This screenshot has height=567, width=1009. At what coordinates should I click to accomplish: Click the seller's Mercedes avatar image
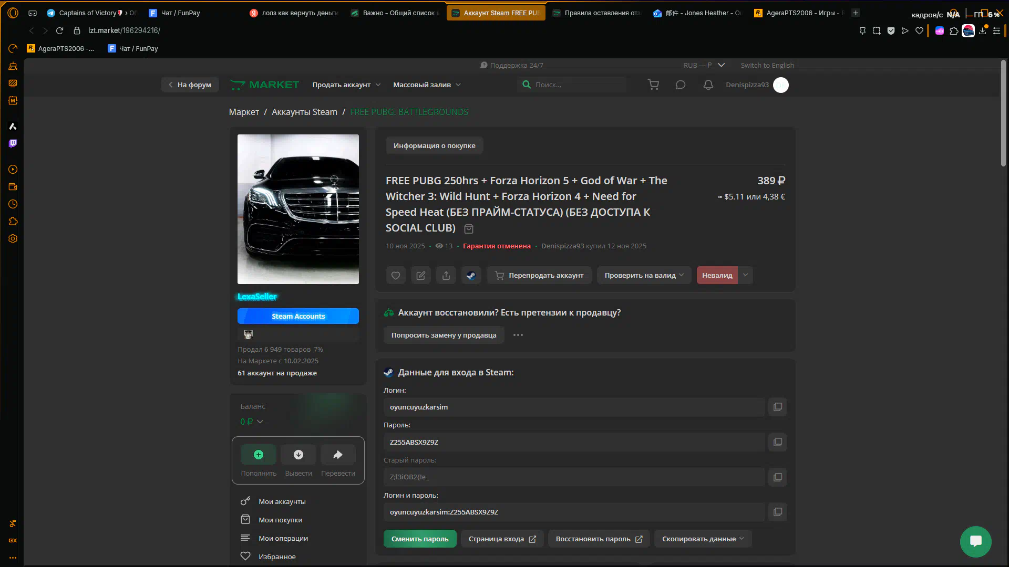tap(298, 209)
